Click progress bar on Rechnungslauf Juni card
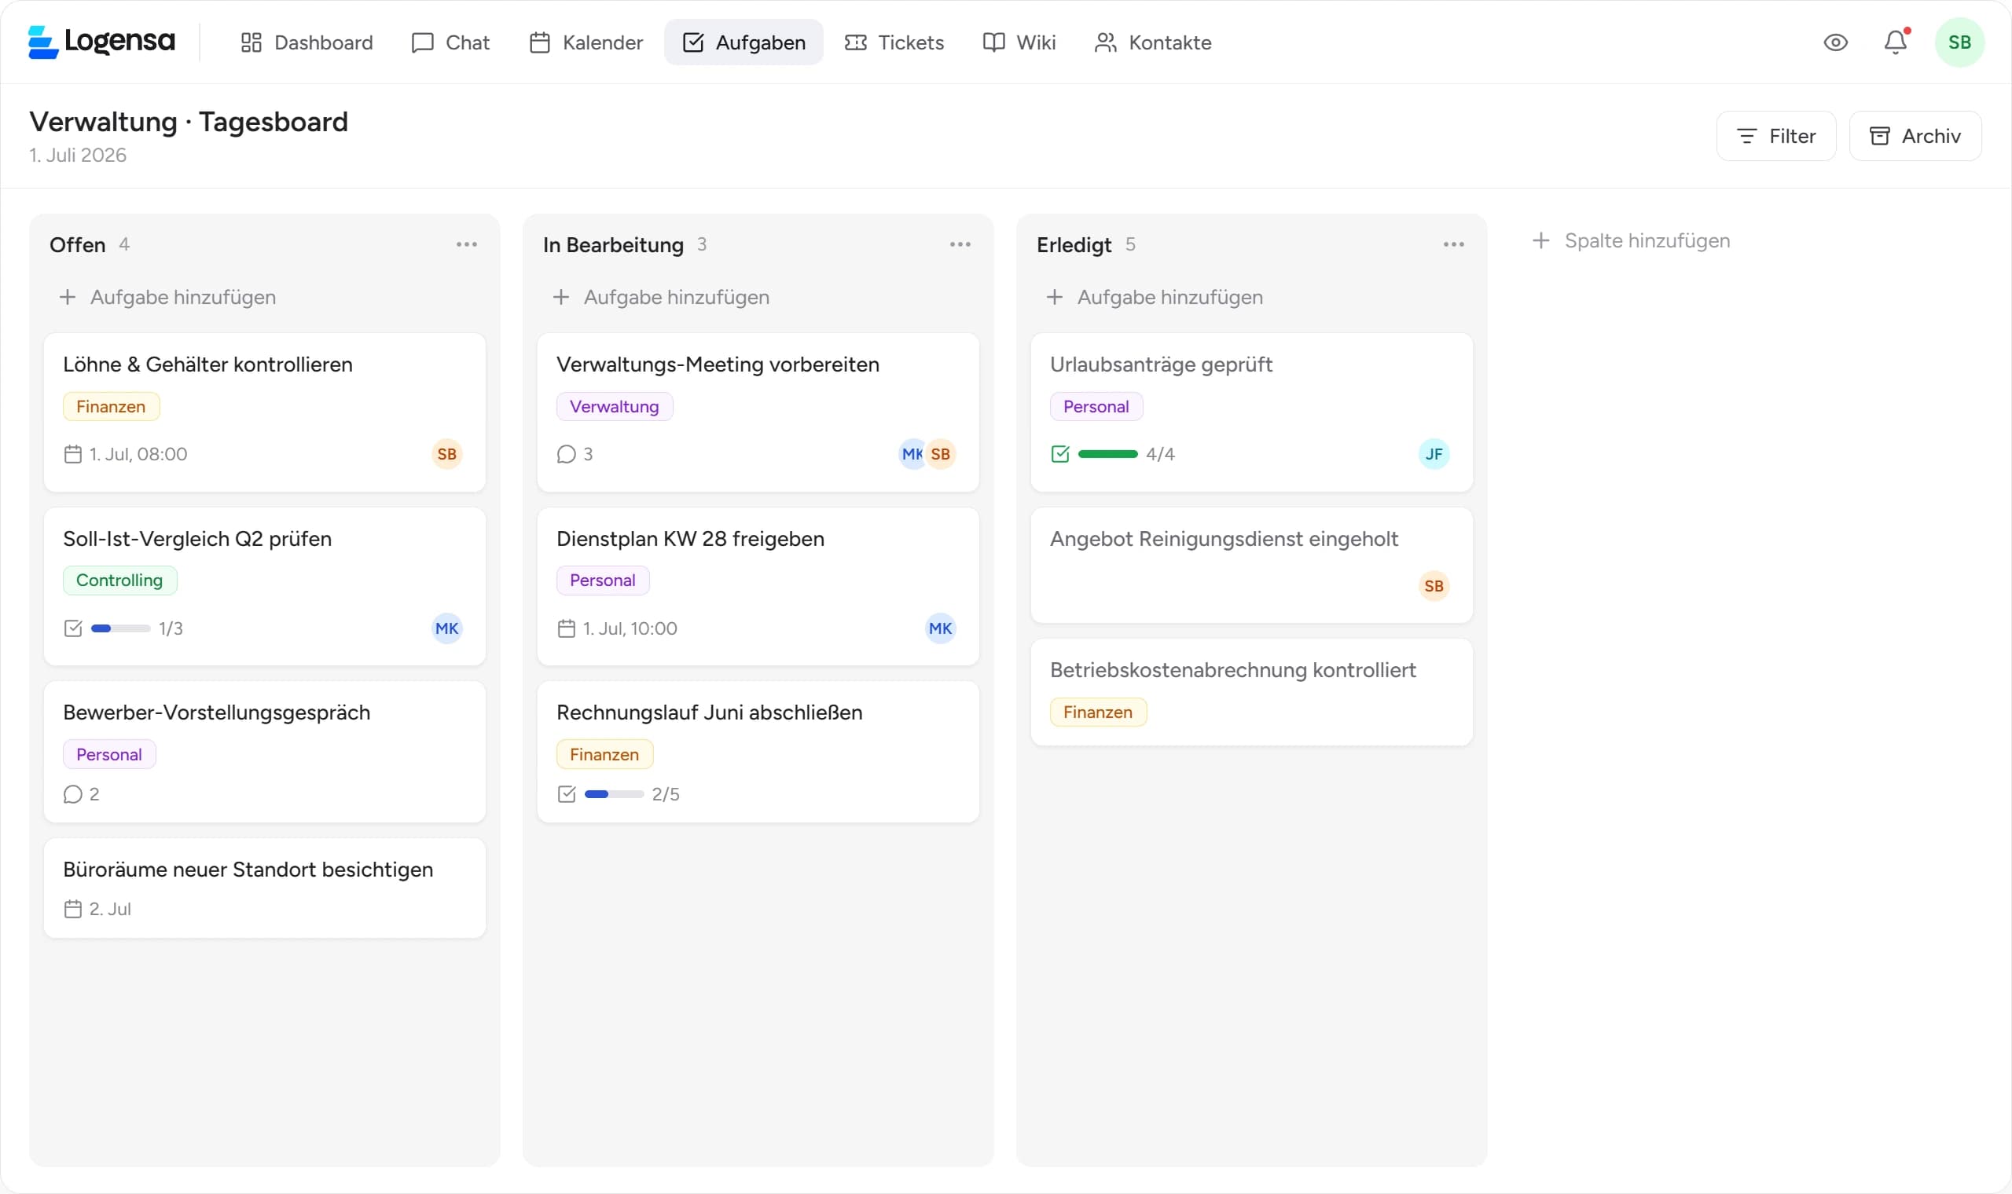This screenshot has width=2012, height=1194. [x=614, y=794]
